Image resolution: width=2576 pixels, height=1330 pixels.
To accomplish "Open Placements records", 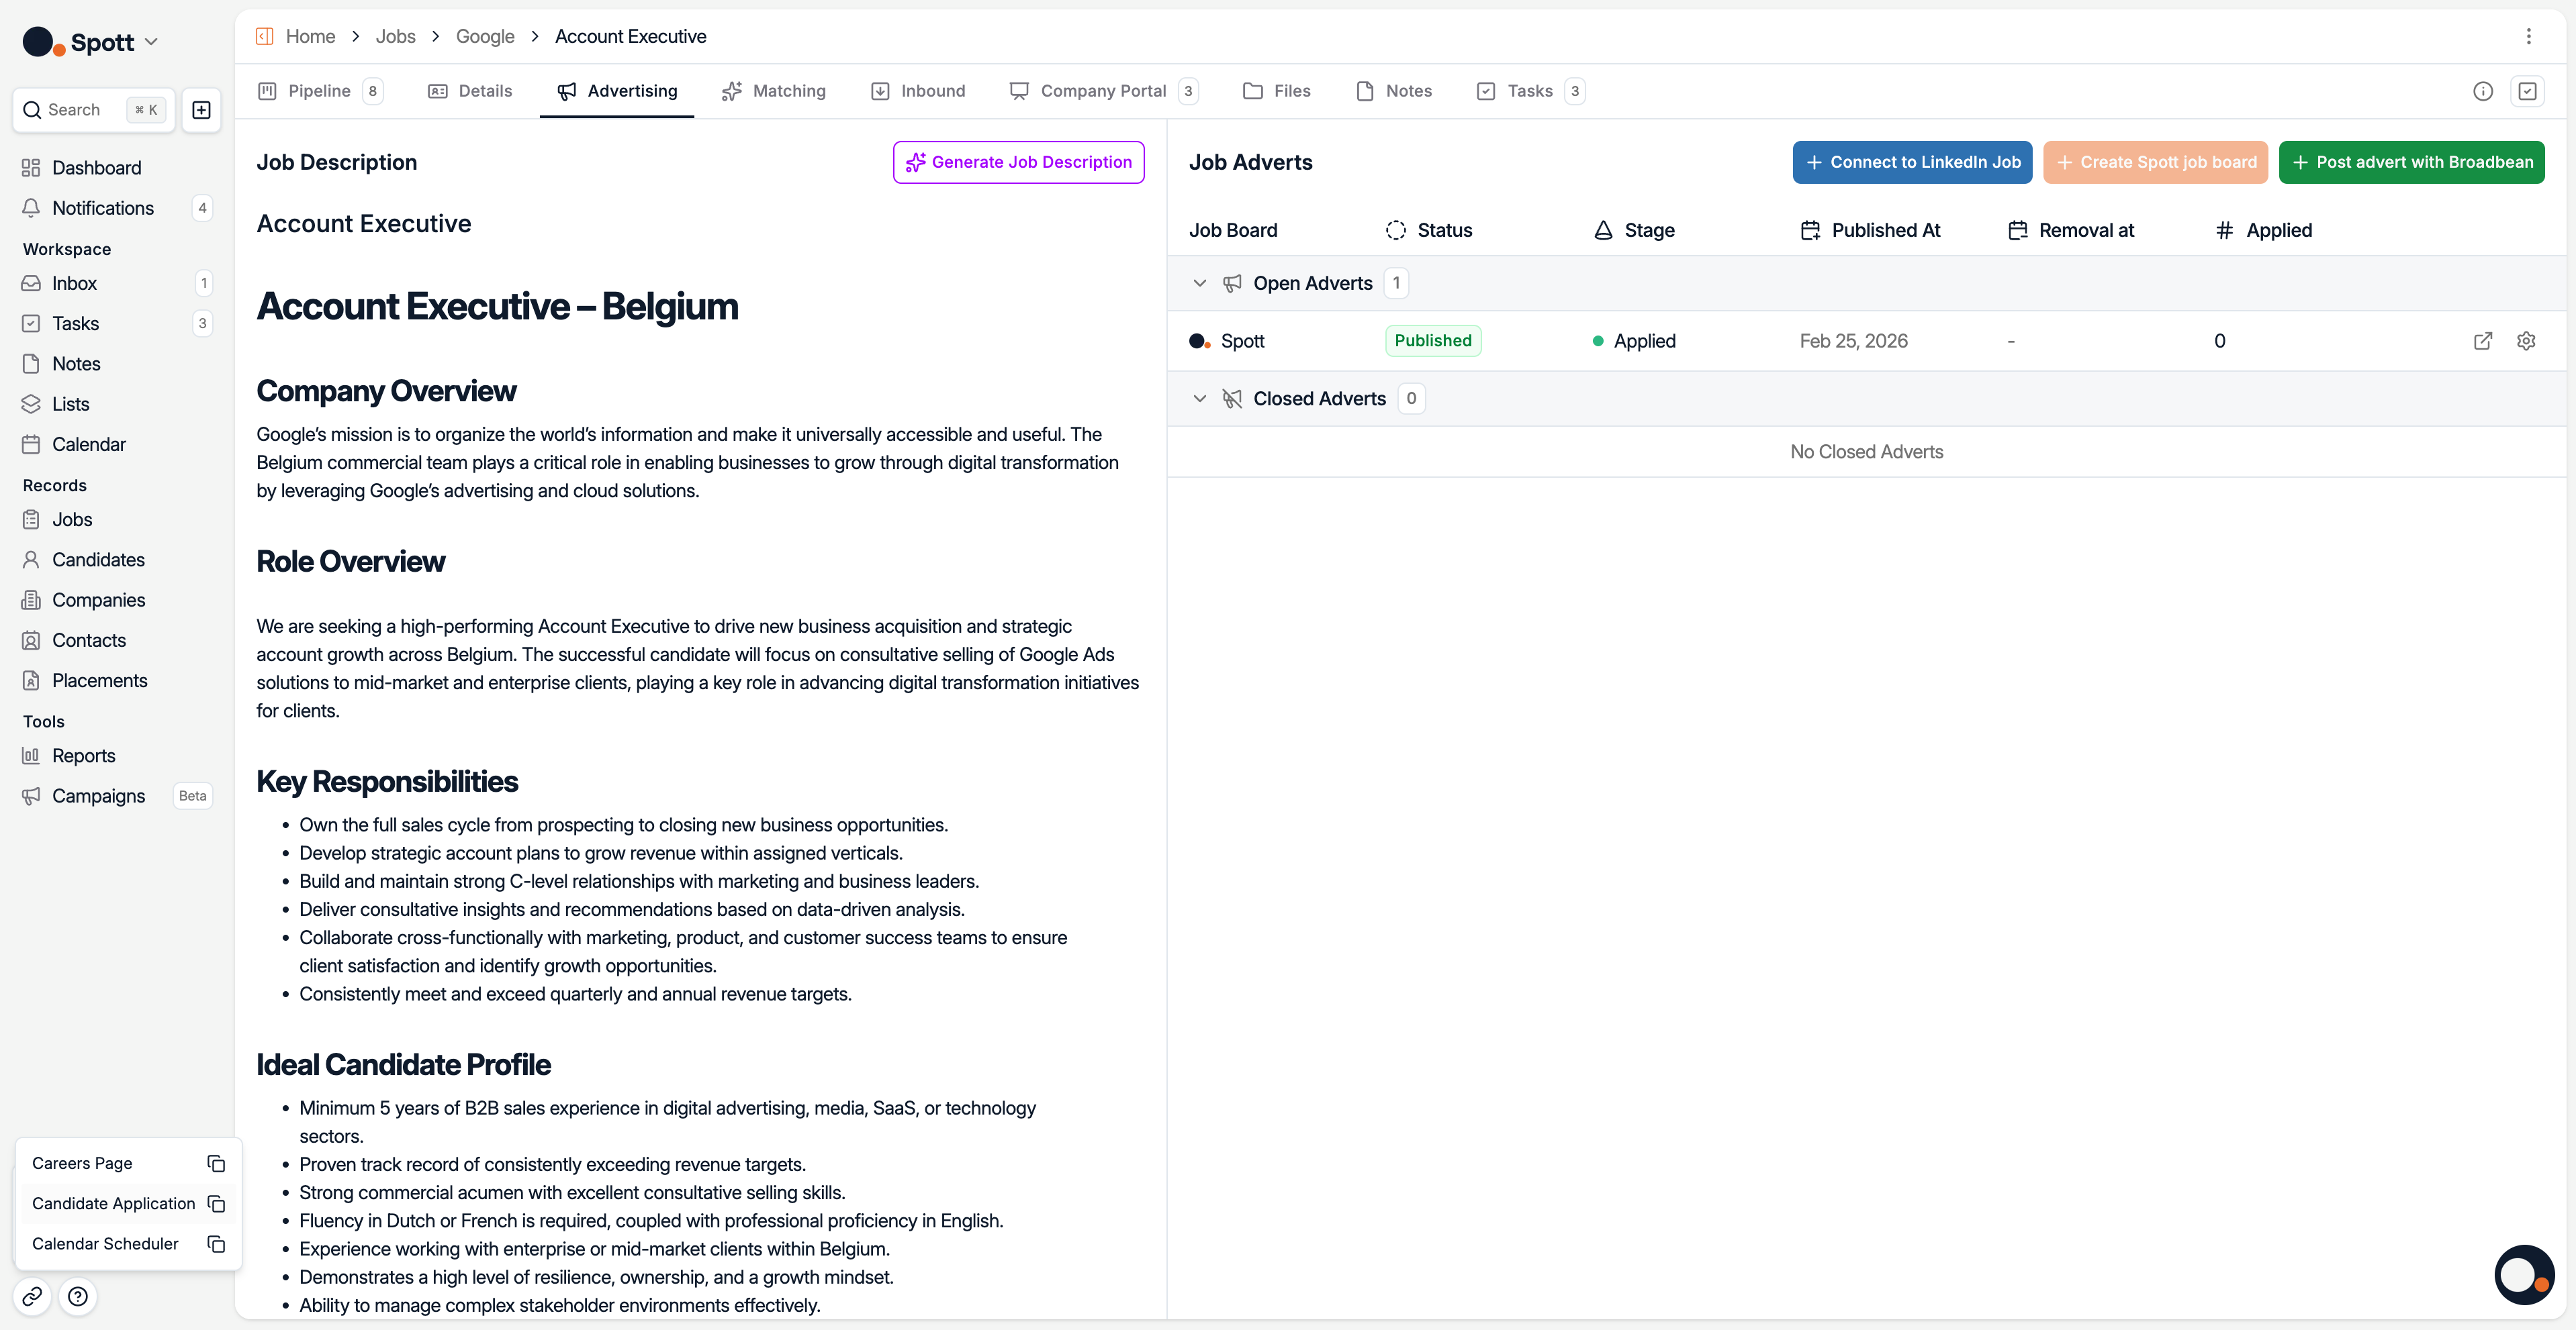I will 99,680.
